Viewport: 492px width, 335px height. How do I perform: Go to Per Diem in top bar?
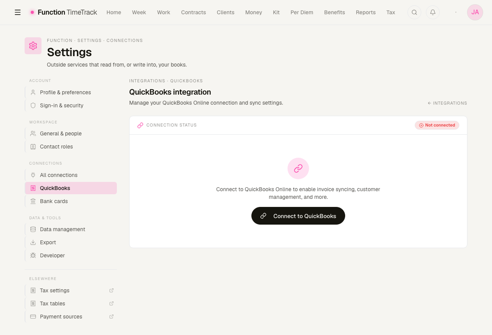302,12
